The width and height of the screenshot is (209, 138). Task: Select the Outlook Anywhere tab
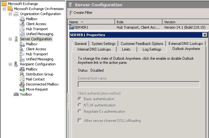coord(186,49)
